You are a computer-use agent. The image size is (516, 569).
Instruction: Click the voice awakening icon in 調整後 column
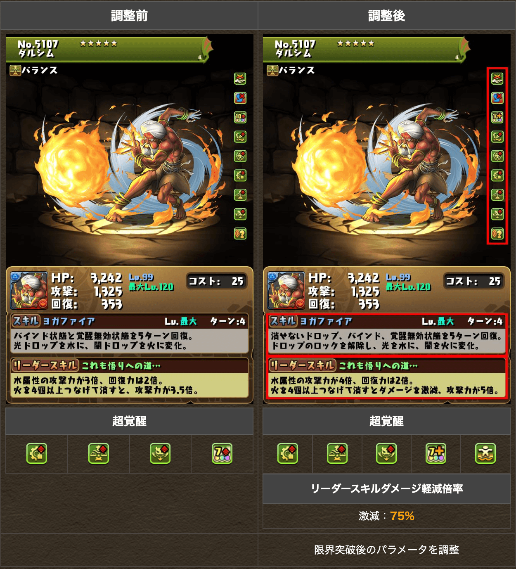click(497, 234)
